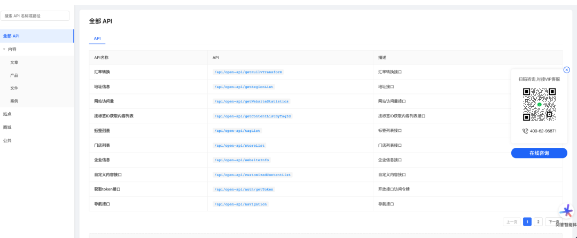The width and height of the screenshot is (577, 238).
Task: Click the 在线咨询 button
Action: [539, 153]
